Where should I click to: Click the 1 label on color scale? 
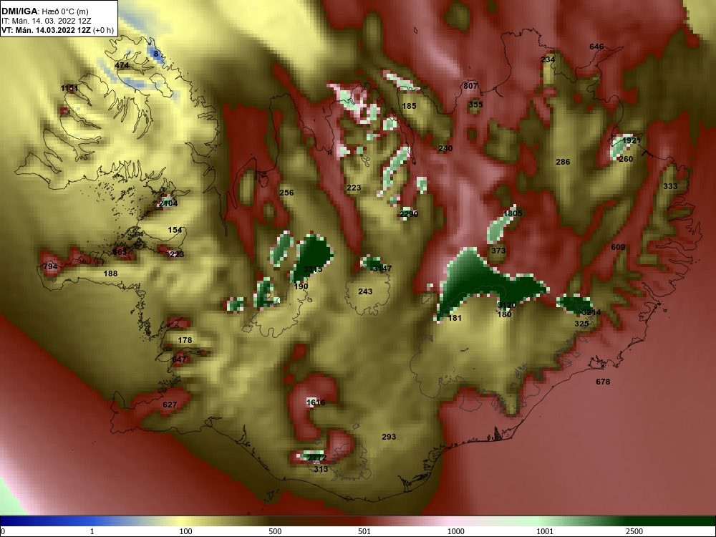[x=92, y=531]
